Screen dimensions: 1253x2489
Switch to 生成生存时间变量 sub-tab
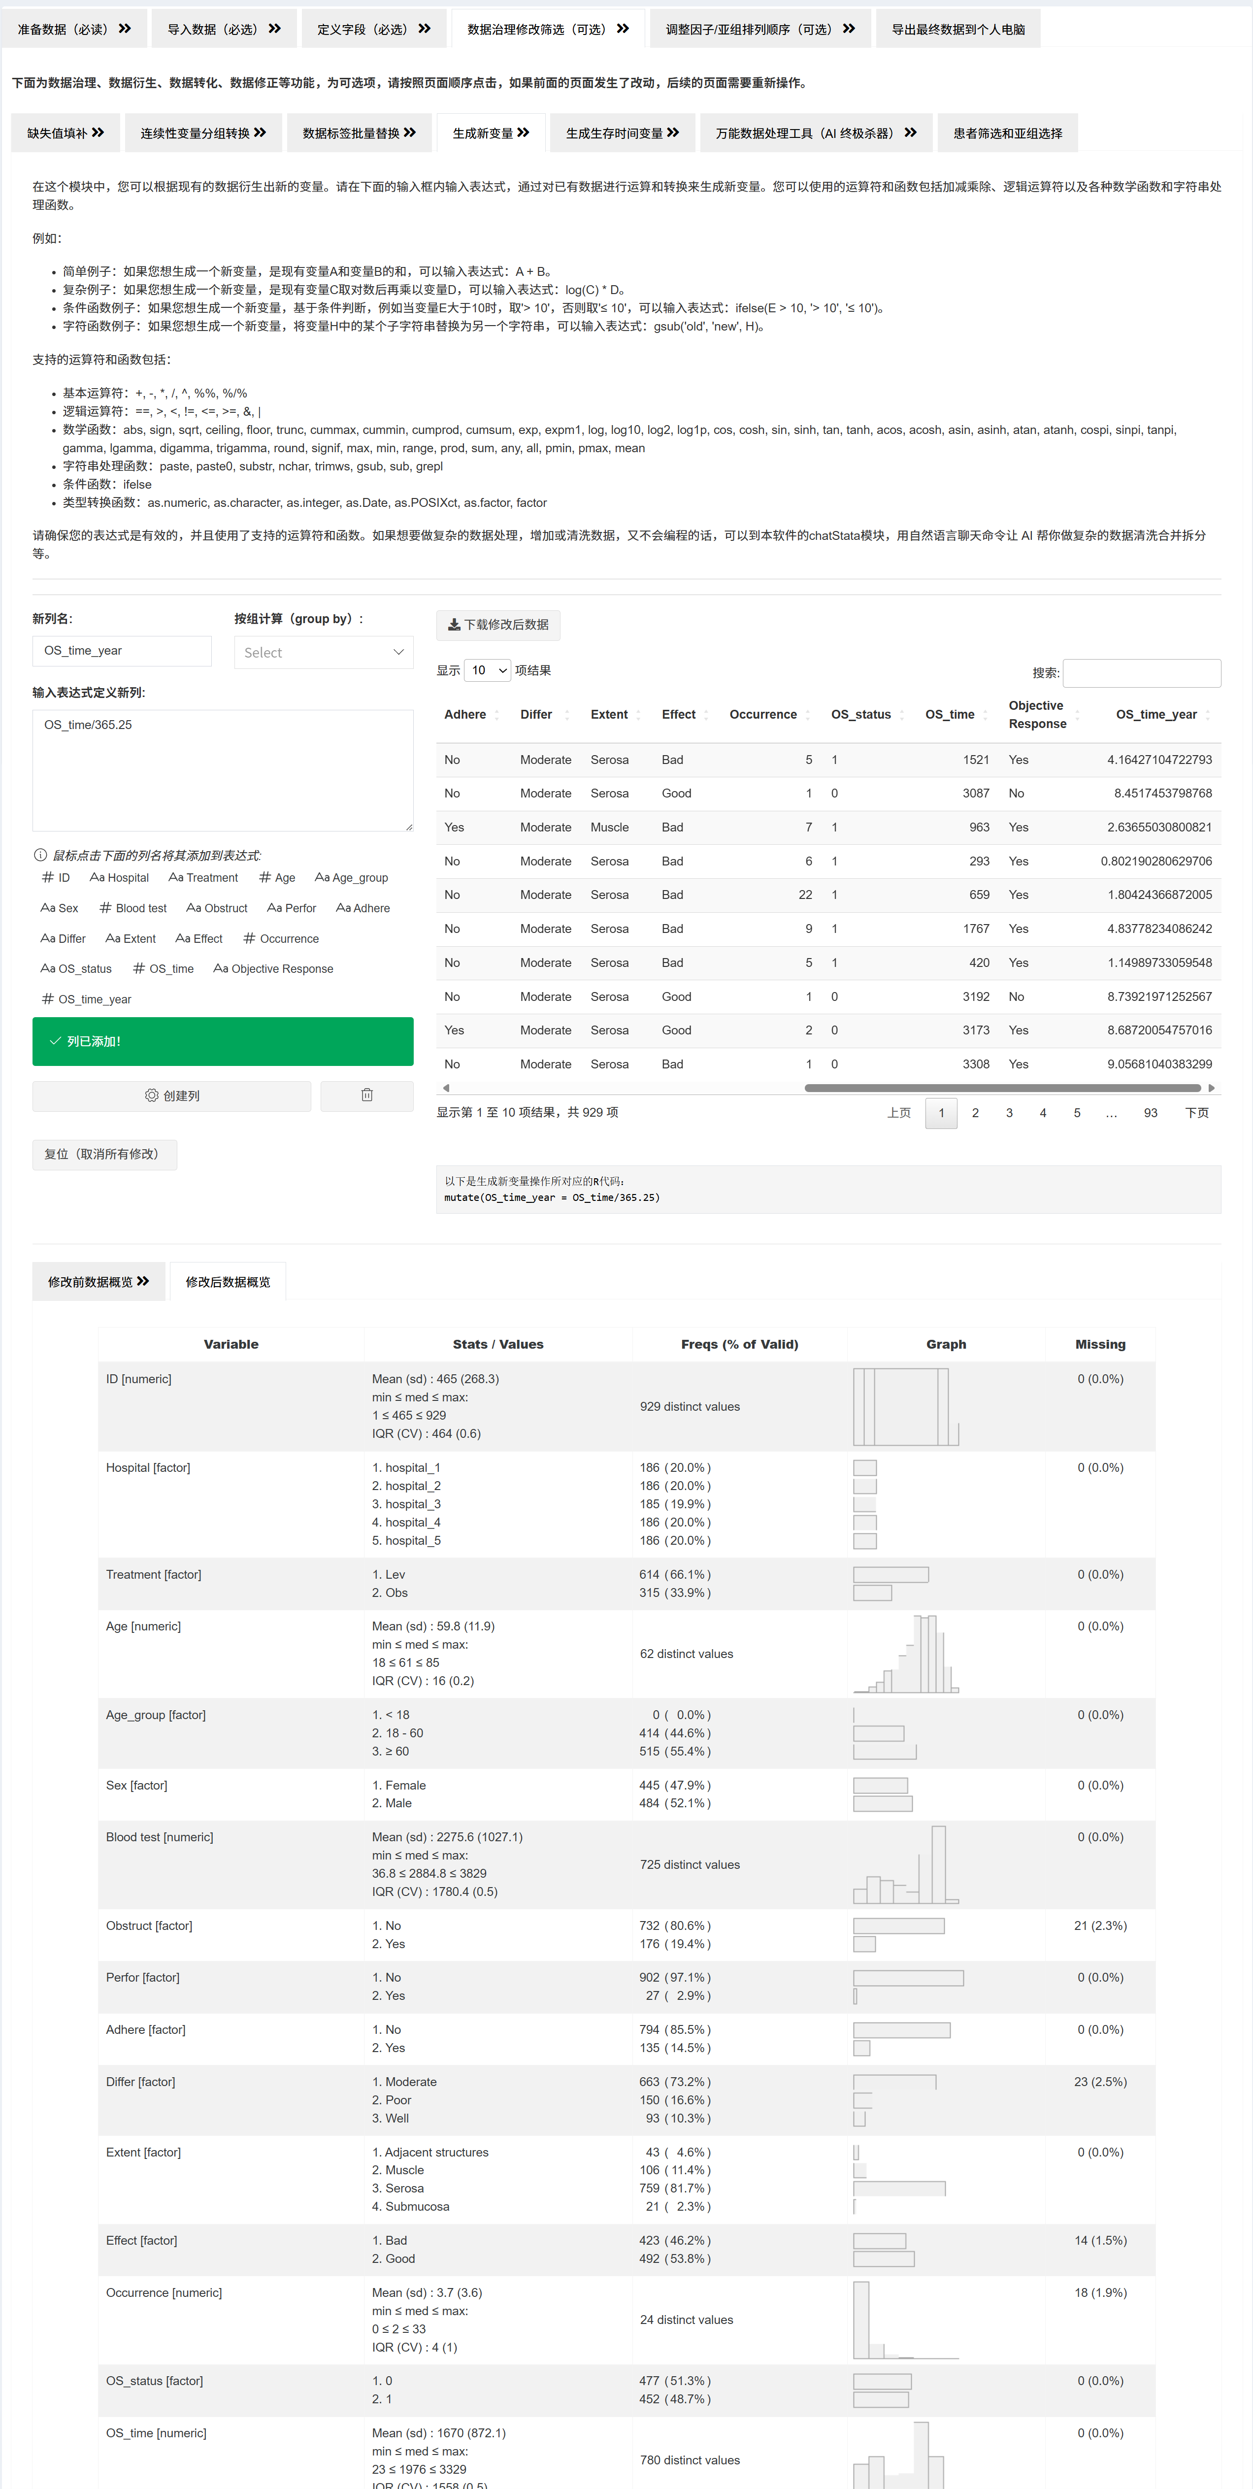pyautogui.click(x=623, y=133)
